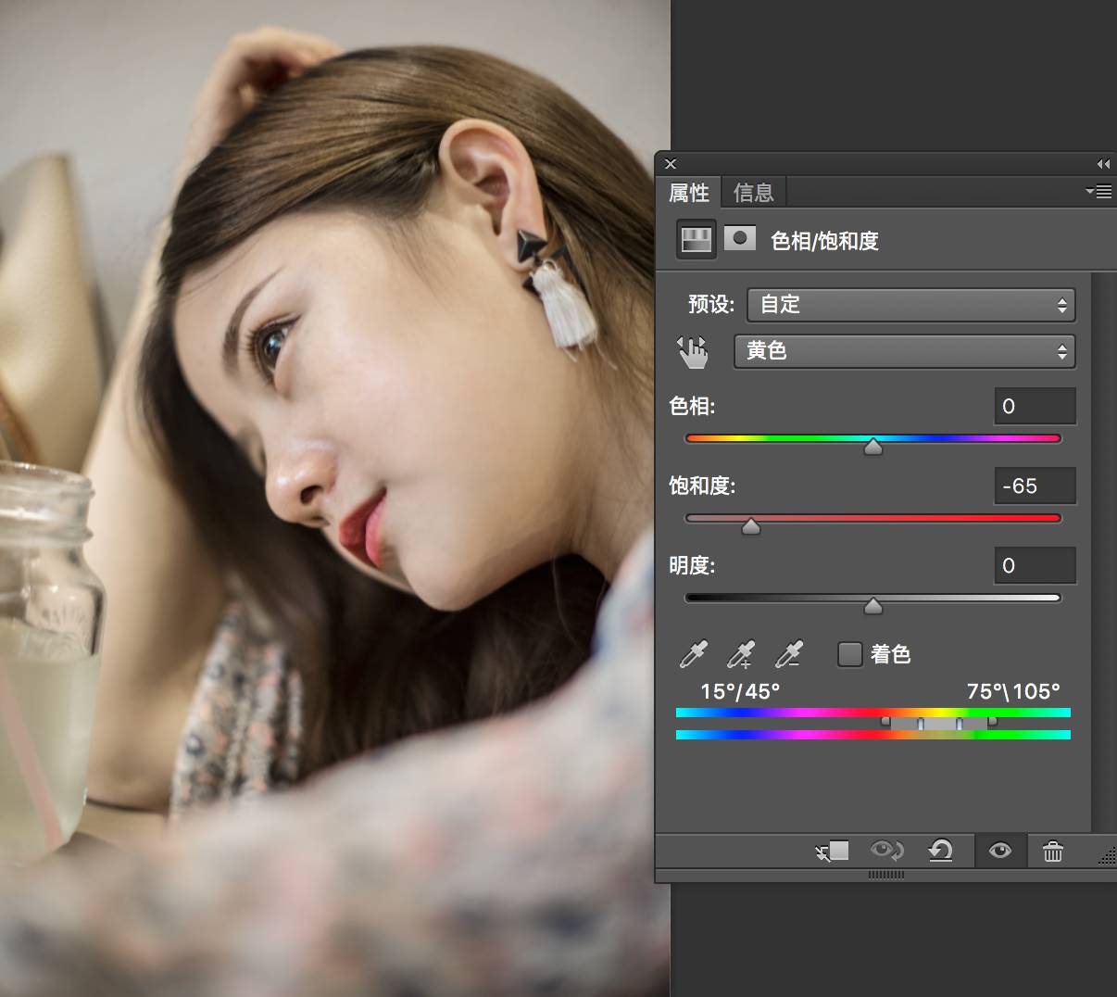Click the 15°/45° range readout
Screen dimensions: 1117x997
click(740, 691)
